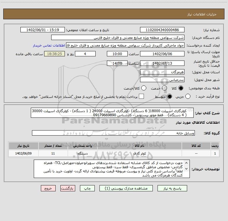Screen dimensions: 228x221
Task: Click the price validity time 14:00
Action: click(x=117, y=63)
